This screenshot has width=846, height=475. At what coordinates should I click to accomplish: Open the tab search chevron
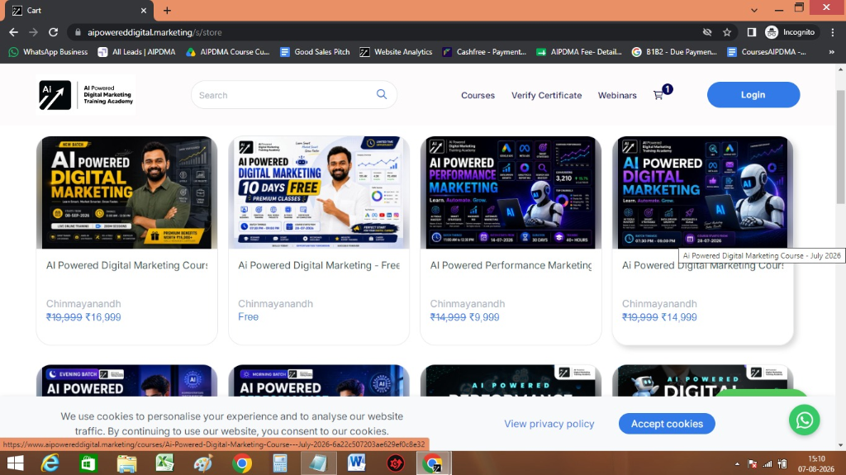pos(754,10)
